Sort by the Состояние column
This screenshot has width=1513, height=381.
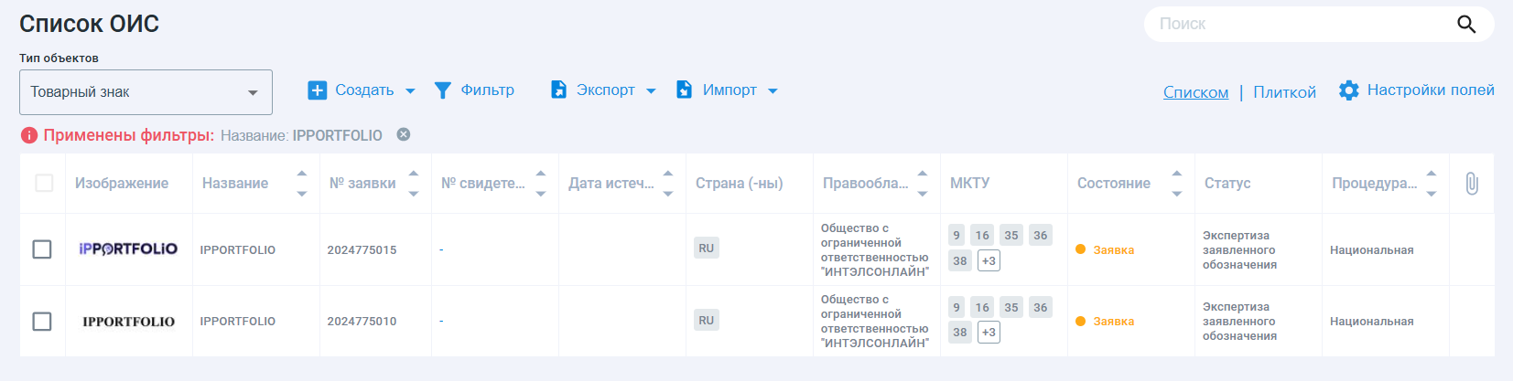click(1176, 183)
